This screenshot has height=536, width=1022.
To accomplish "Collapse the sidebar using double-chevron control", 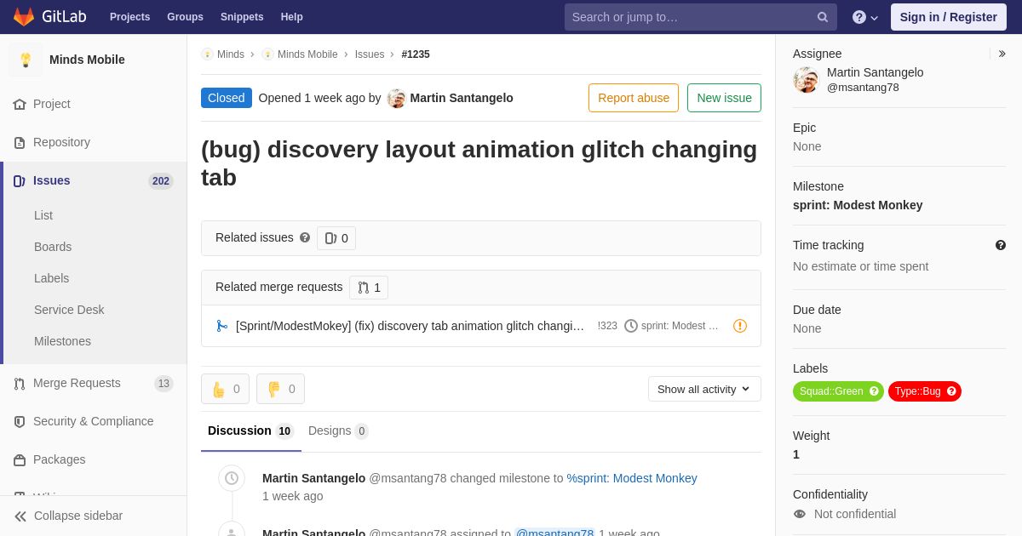I will point(20,516).
